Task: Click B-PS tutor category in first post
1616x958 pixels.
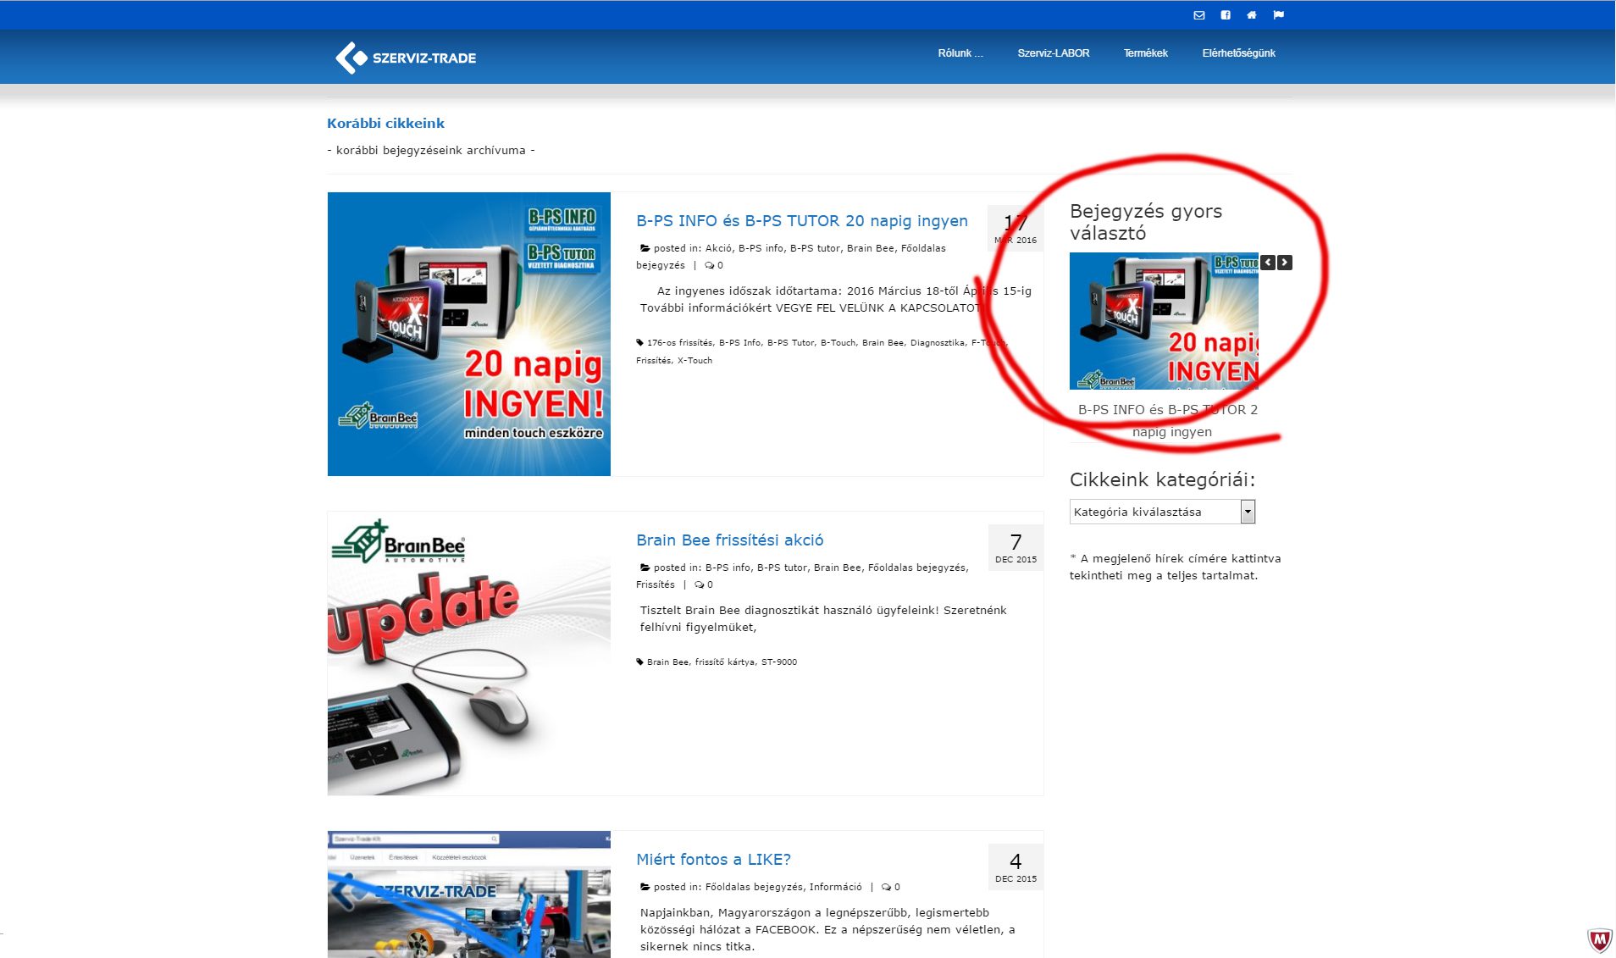Action: coord(815,248)
